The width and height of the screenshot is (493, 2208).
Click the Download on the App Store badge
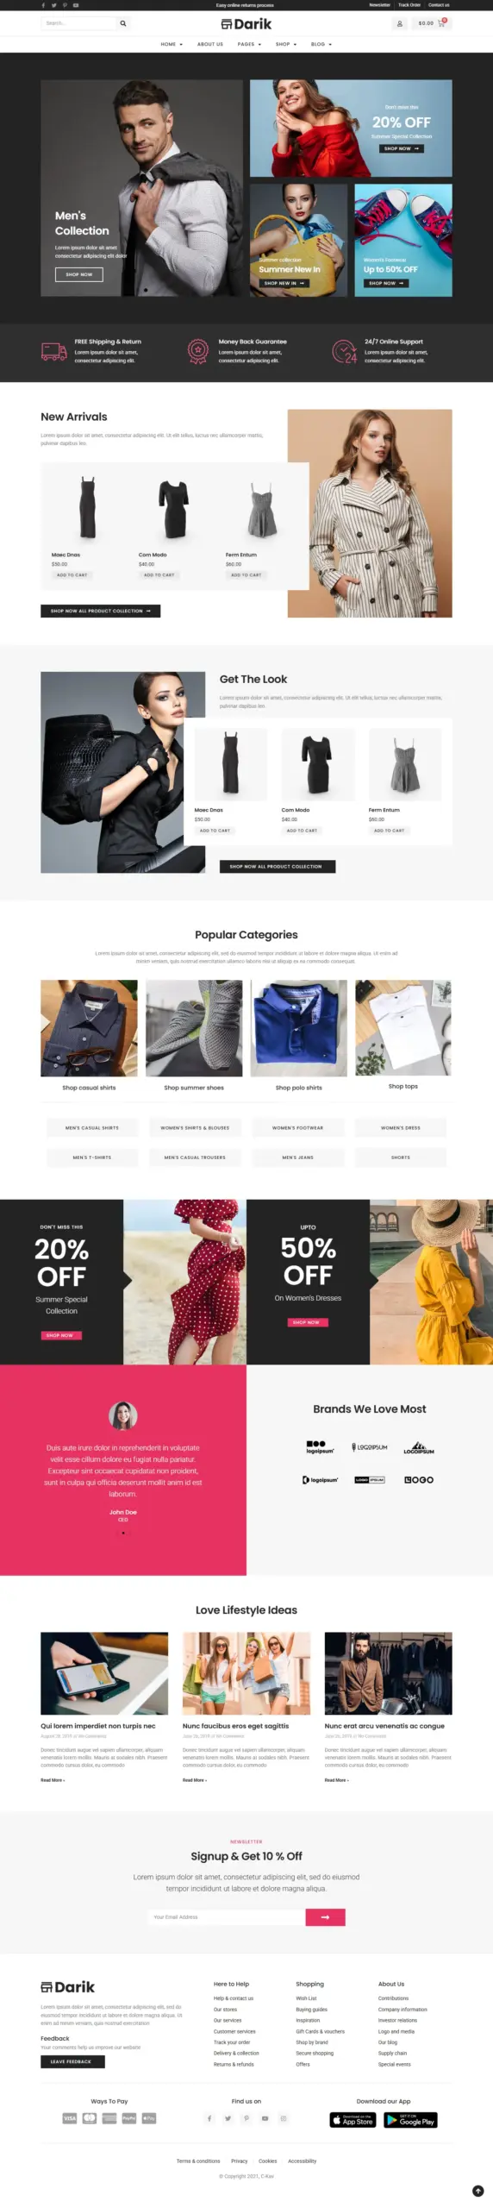(353, 2119)
